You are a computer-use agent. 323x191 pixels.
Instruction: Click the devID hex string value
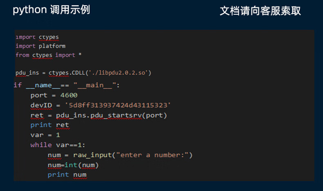117,105
